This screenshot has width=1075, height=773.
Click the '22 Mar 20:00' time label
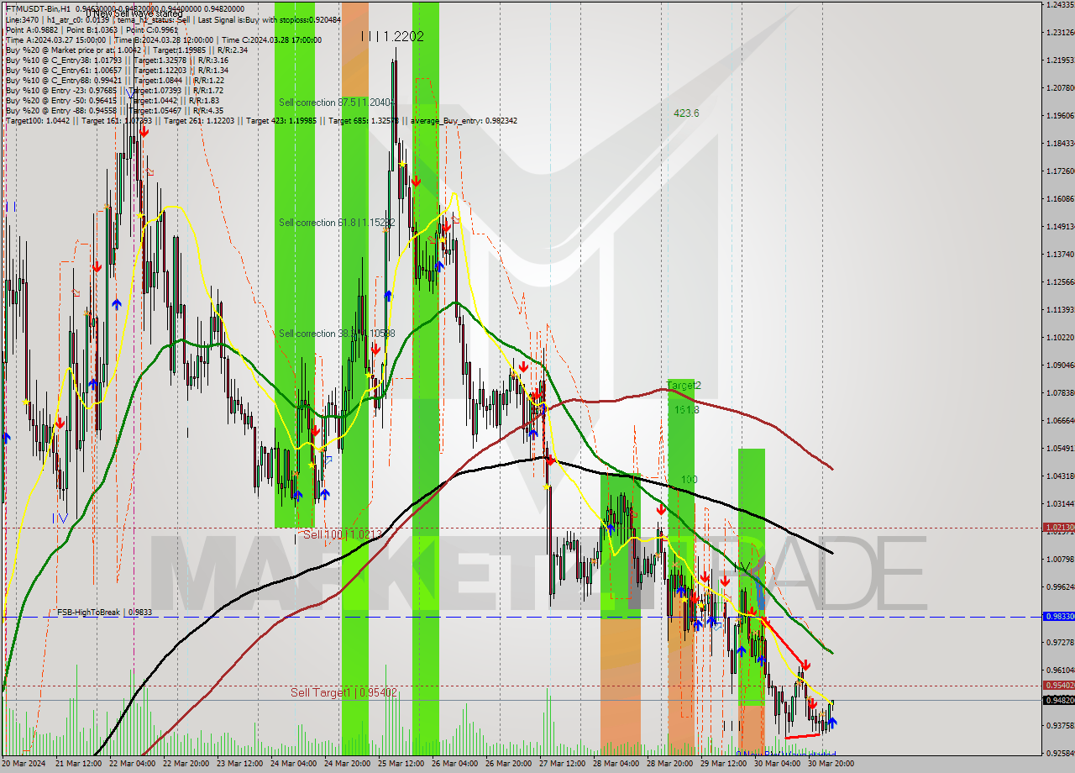[x=185, y=764]
